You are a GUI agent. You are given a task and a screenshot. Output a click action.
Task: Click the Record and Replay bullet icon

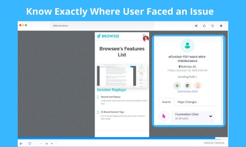98,97
